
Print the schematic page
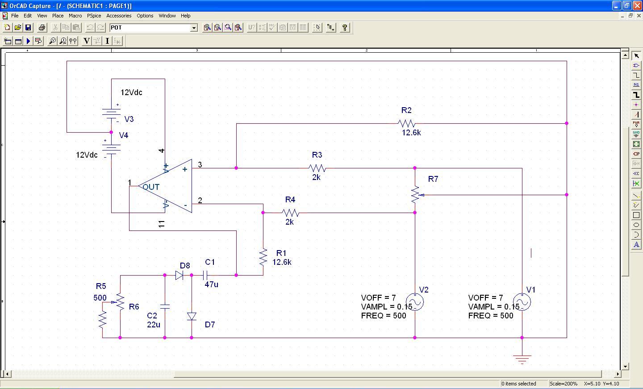pyautogui.click(x=42, y=28)
